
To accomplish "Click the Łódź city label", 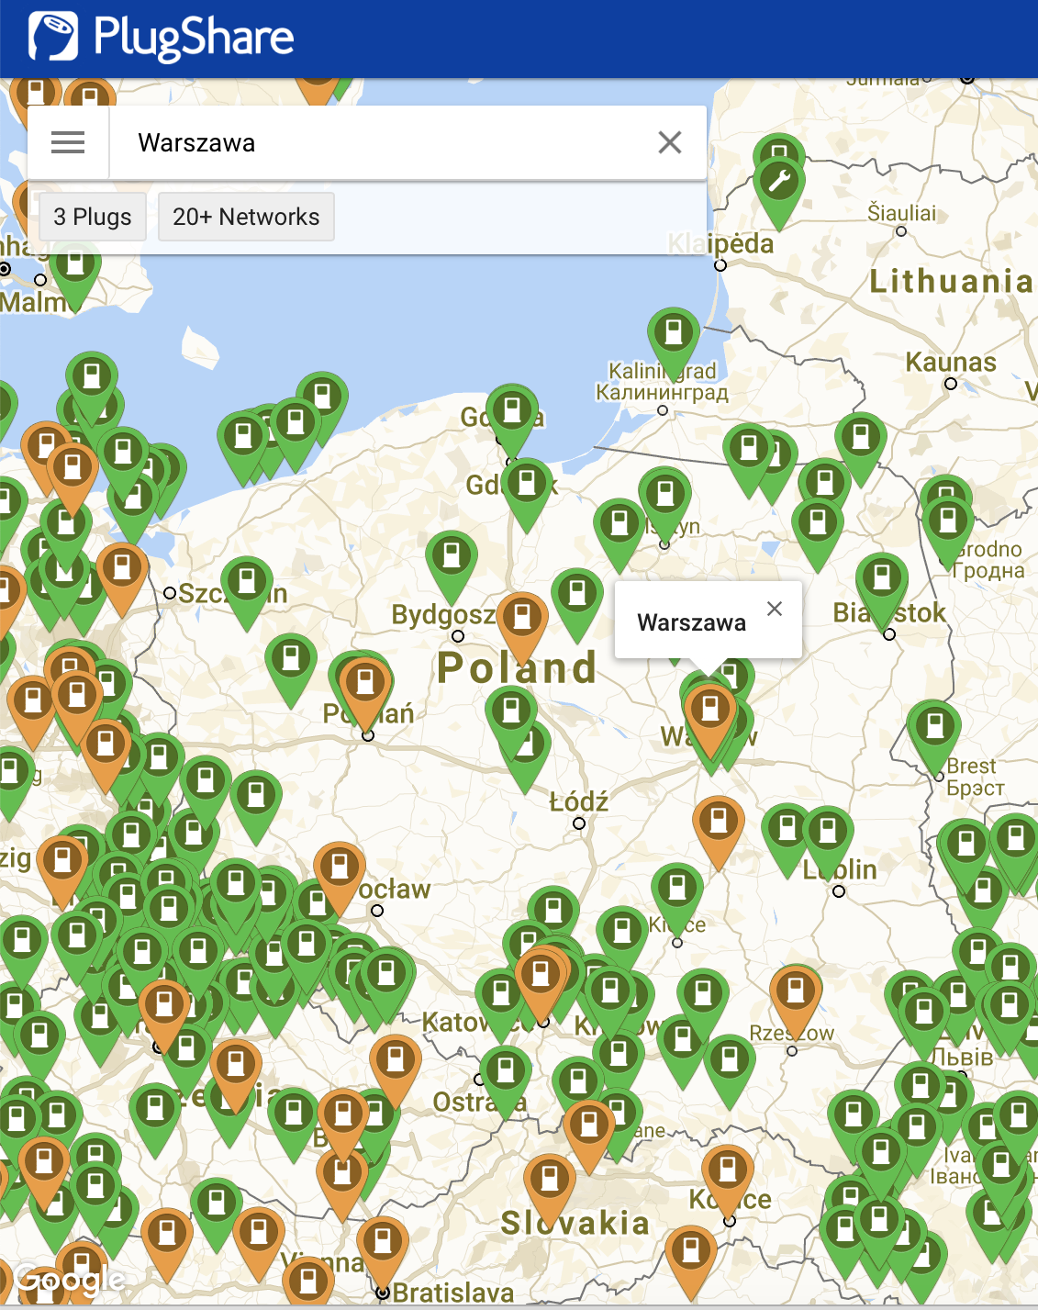I will (579, 801).
